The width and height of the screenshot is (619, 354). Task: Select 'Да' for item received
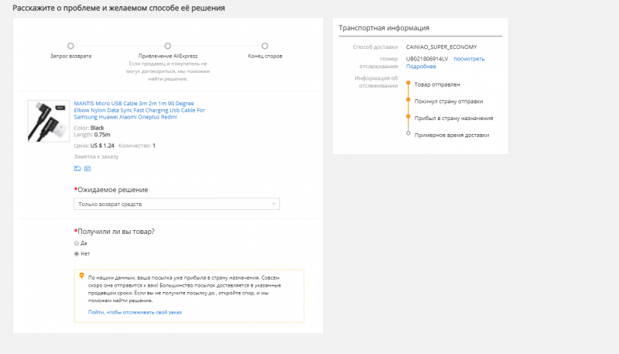pyautogui.click(x=77, y=243)
